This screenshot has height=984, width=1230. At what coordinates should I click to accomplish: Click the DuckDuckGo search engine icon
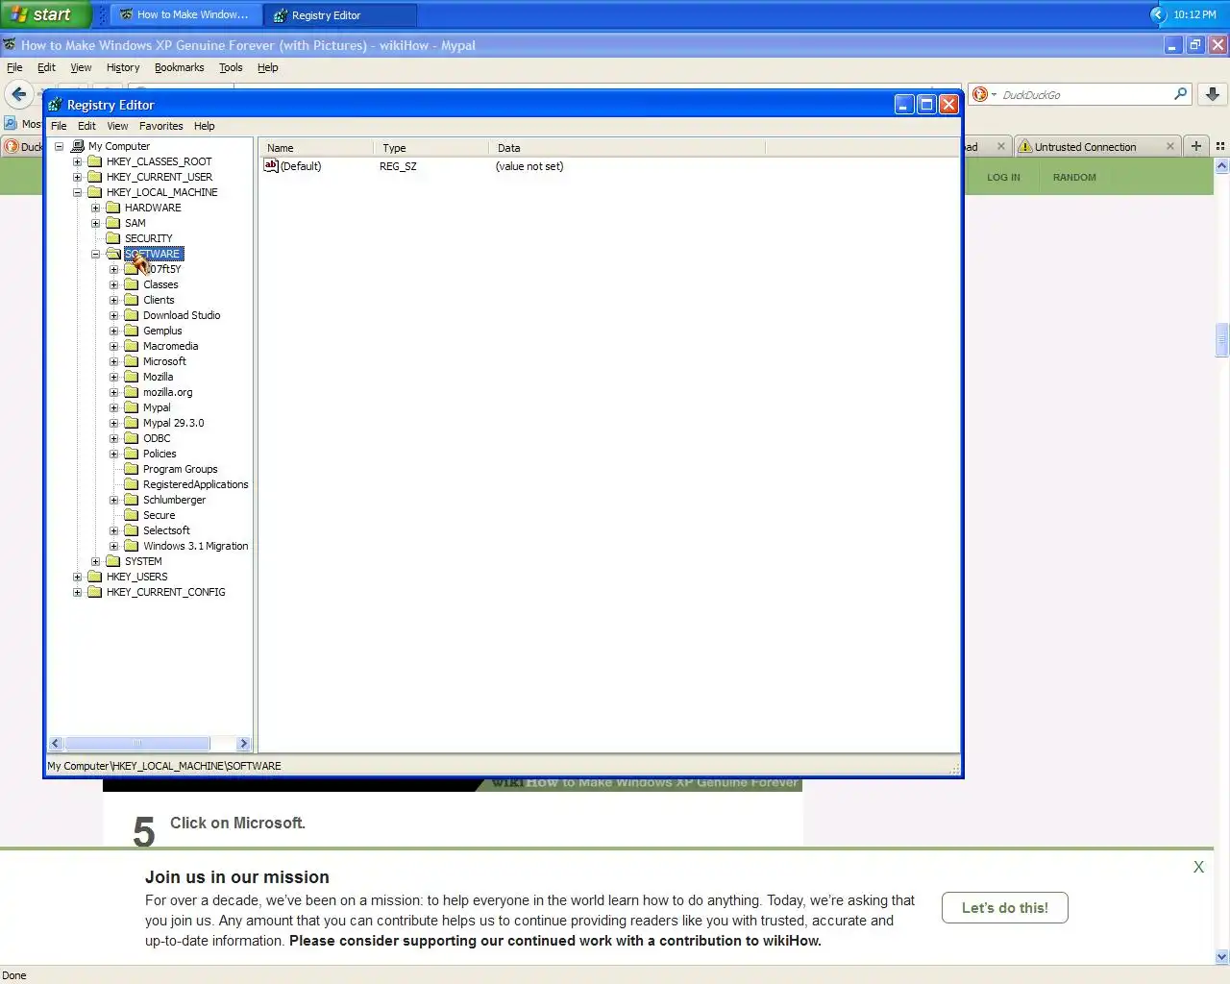pos(980,94)
